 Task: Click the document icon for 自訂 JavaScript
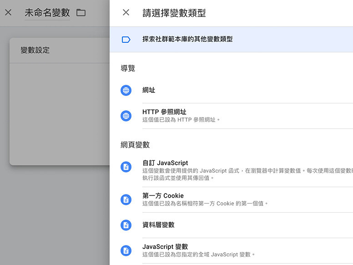(126, 167)
